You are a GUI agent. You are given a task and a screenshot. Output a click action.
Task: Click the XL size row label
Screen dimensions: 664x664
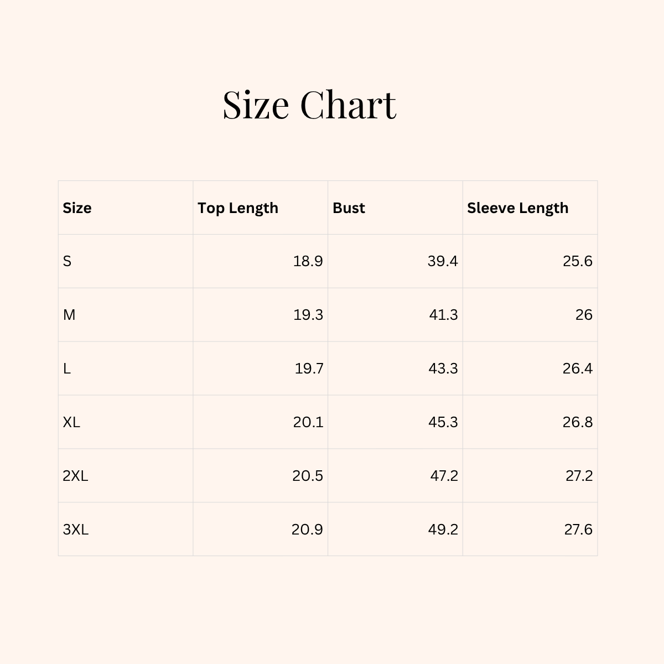[x=71, y=422]
